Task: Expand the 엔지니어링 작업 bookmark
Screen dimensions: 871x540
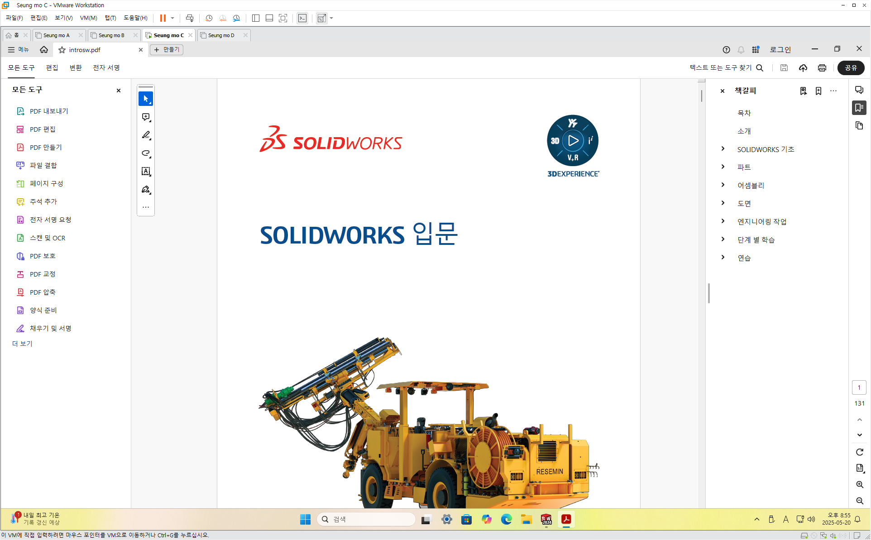Action: click(723, 221)
